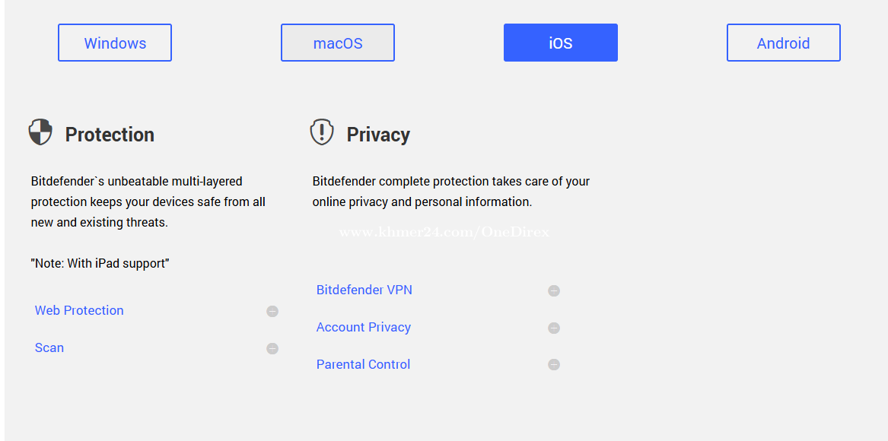This screenshot has height=441, width=888.
Task: Click the Protection shield icon
Action: 40,132
